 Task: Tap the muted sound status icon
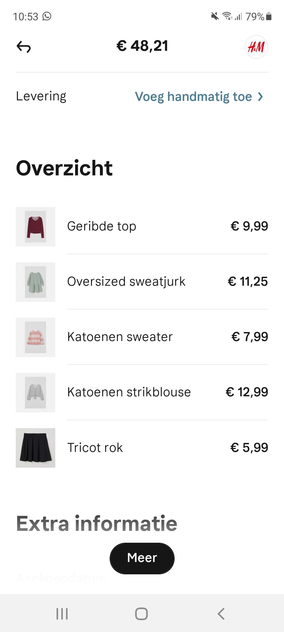pos(215,16)
